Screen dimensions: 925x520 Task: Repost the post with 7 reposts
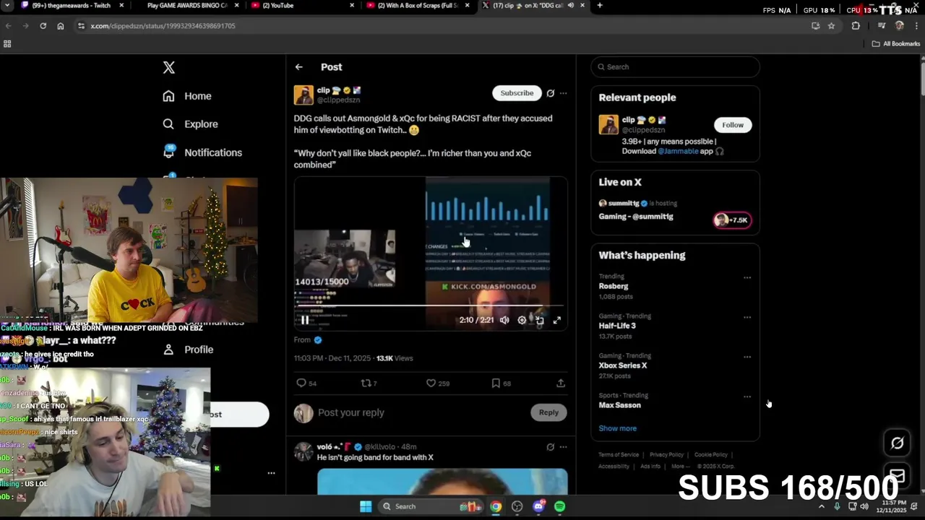pyautogui.click(x=369, y=383)
